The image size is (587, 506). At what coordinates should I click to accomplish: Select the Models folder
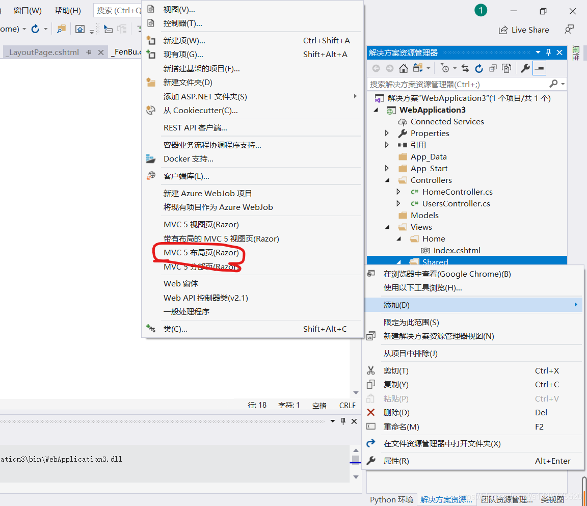point(424,215)
